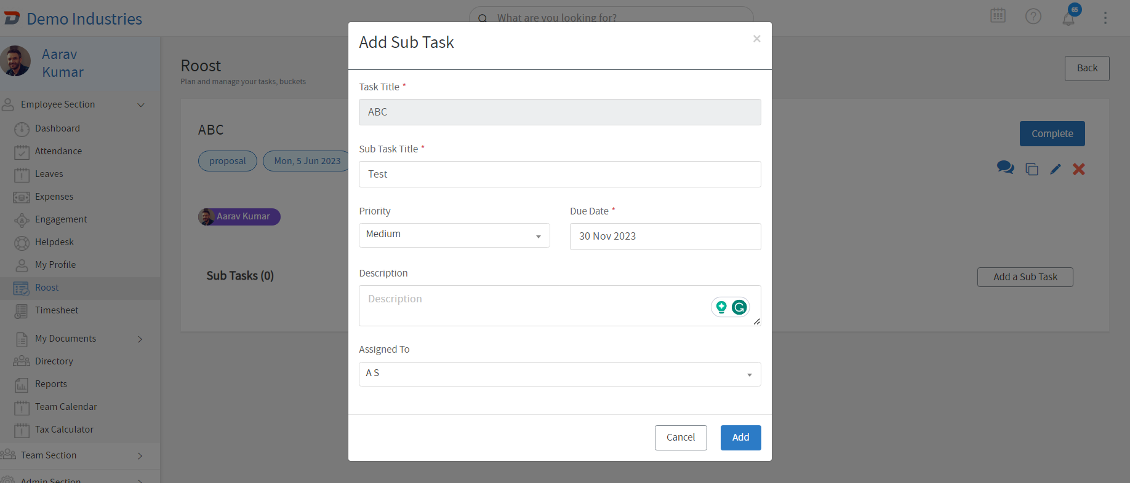
Task: Click the Sub Task Title input field
Action: click(x=559, y=175)
